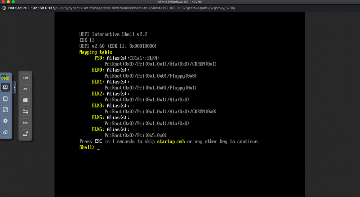Toggle noVNC fullscreen mode
360x197 pixels.
[x=5, y=110]
